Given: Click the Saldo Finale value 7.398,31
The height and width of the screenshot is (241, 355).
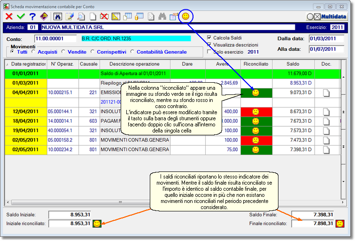Looking at the screenshot, I should click(312, 215).
